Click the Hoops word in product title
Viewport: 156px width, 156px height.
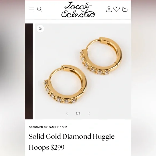[39, 148]
